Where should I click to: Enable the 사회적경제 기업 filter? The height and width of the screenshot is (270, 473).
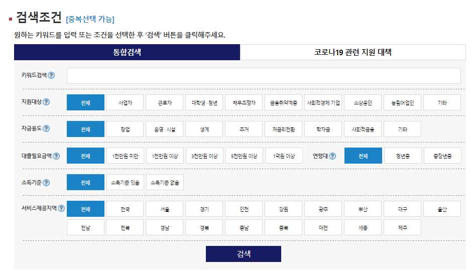tap(323, 102)
